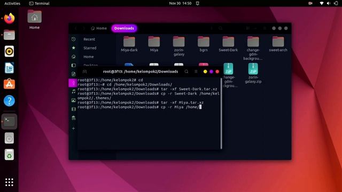Select the Starred star icon in sidebar
The height and width of the screenshot is (192, 342).
[x=74, y=47]
